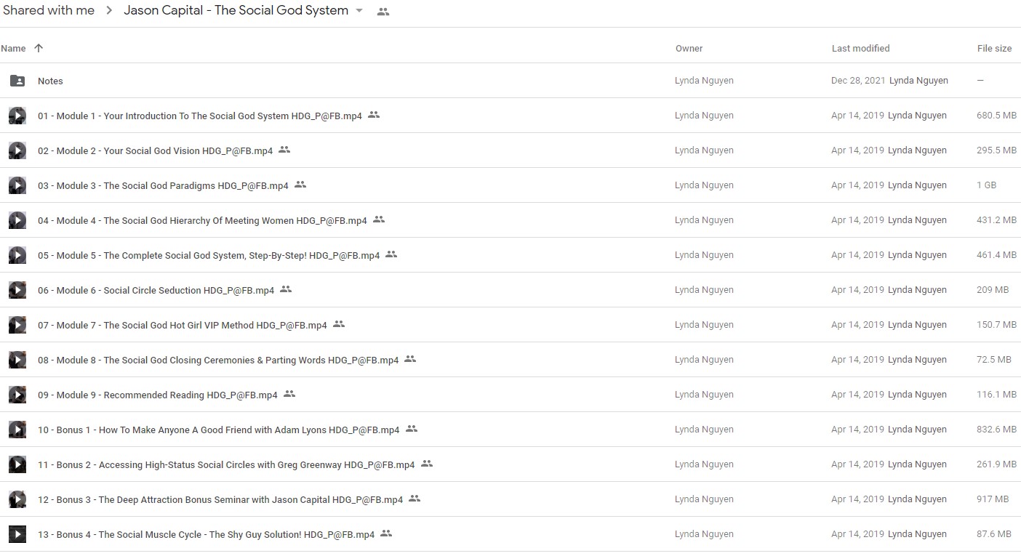Click 917 MB file size value
This screenshot has width=1021, height=556.
tap(993, 499)
